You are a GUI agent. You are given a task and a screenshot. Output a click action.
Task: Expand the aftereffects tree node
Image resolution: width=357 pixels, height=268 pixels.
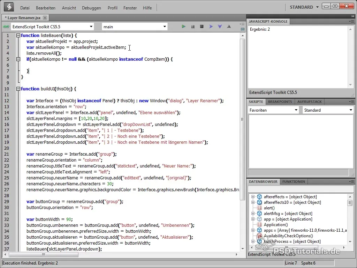[x=253, y=197]
